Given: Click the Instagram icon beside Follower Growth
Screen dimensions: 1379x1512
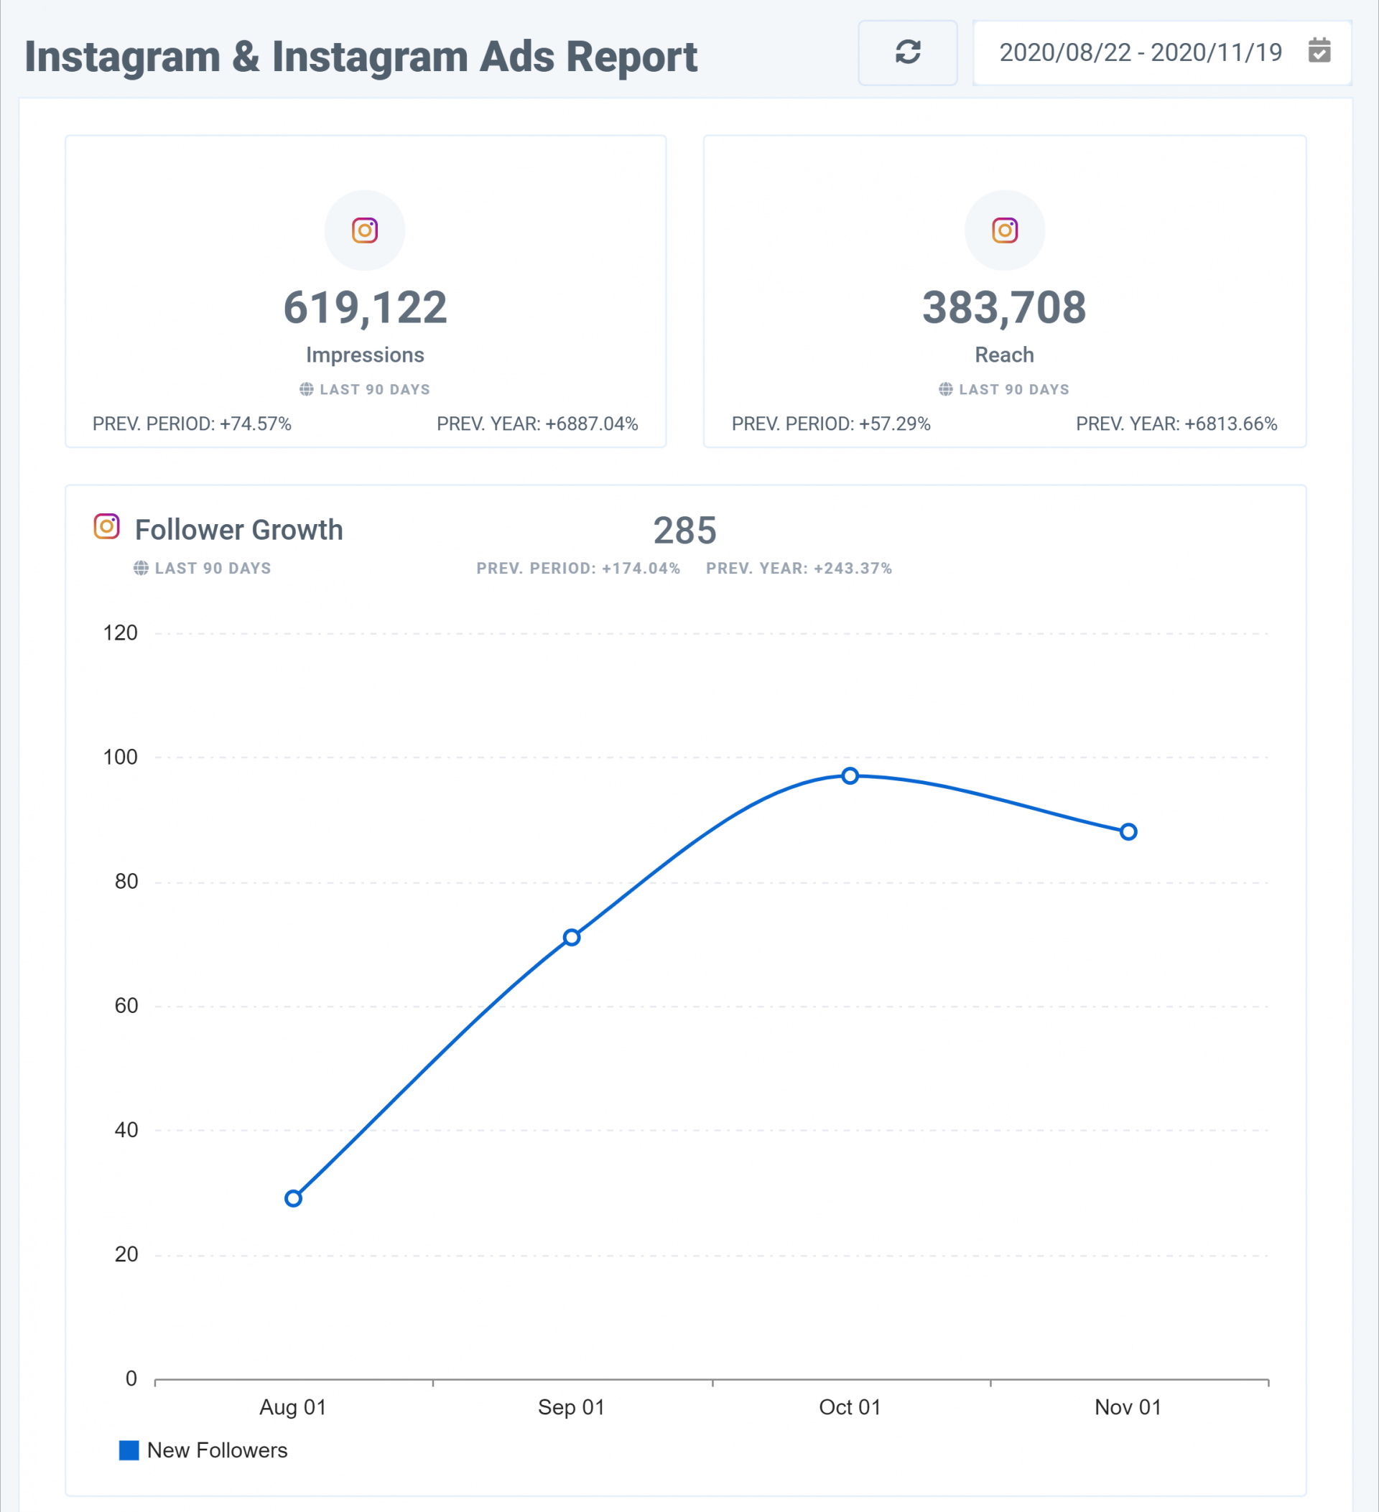Looking at the screenshot, I should [106, 526].
